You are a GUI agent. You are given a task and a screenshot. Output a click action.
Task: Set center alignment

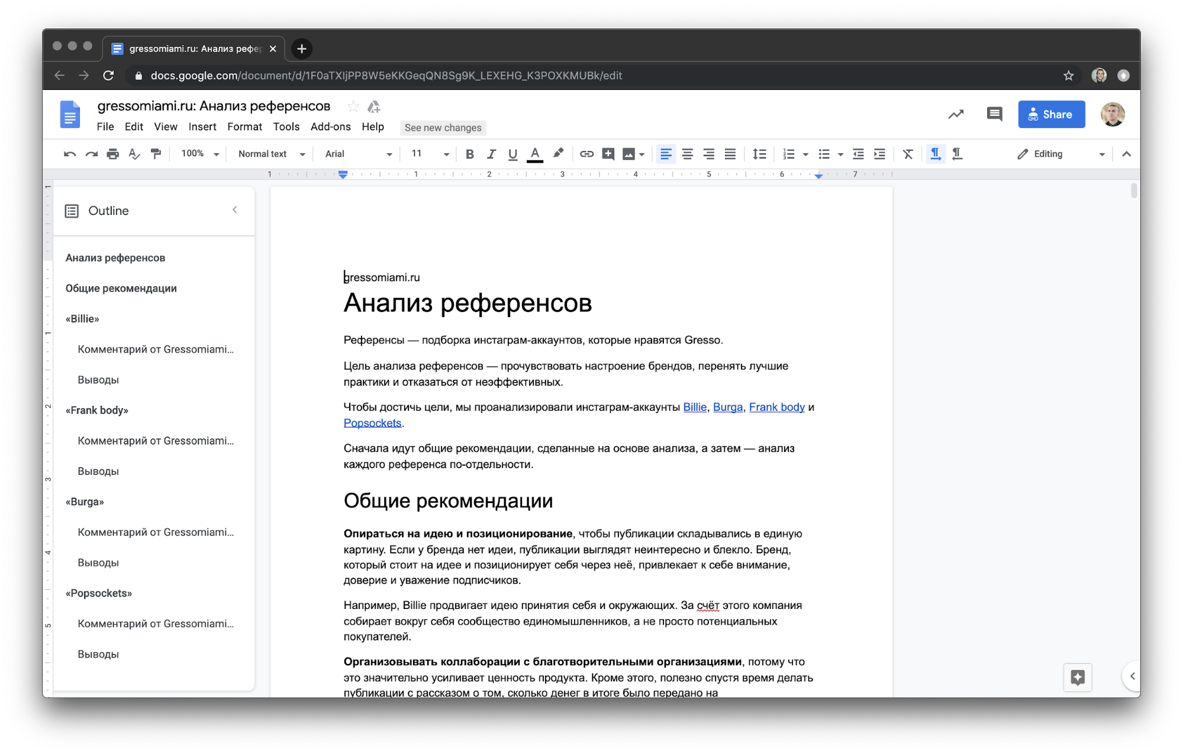click(687, 154)
